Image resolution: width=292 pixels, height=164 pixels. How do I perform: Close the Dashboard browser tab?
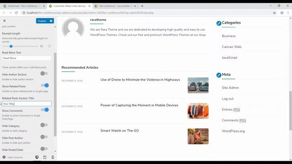[44, 6]
